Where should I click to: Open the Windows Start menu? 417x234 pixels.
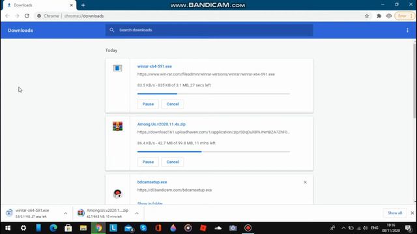tap(8, 228)
